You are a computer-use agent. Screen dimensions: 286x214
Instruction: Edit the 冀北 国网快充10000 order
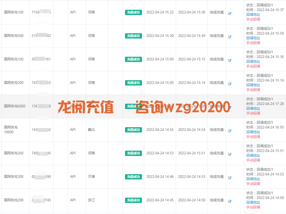pyautogui.click(x=230, y=131)
